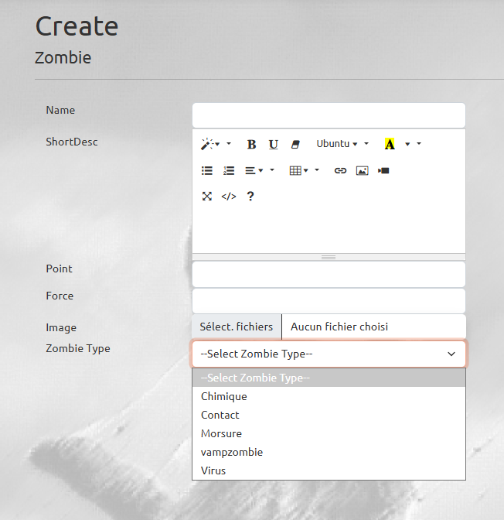Click the Name input field

pyautogui.click(x=329, y=115)
